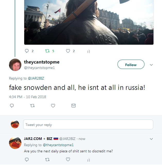The width and height of the screenshot is (162, 165).
Task: Open @theycantstopme1 mention in the bottom reply
Action: (x=58, y=145)
